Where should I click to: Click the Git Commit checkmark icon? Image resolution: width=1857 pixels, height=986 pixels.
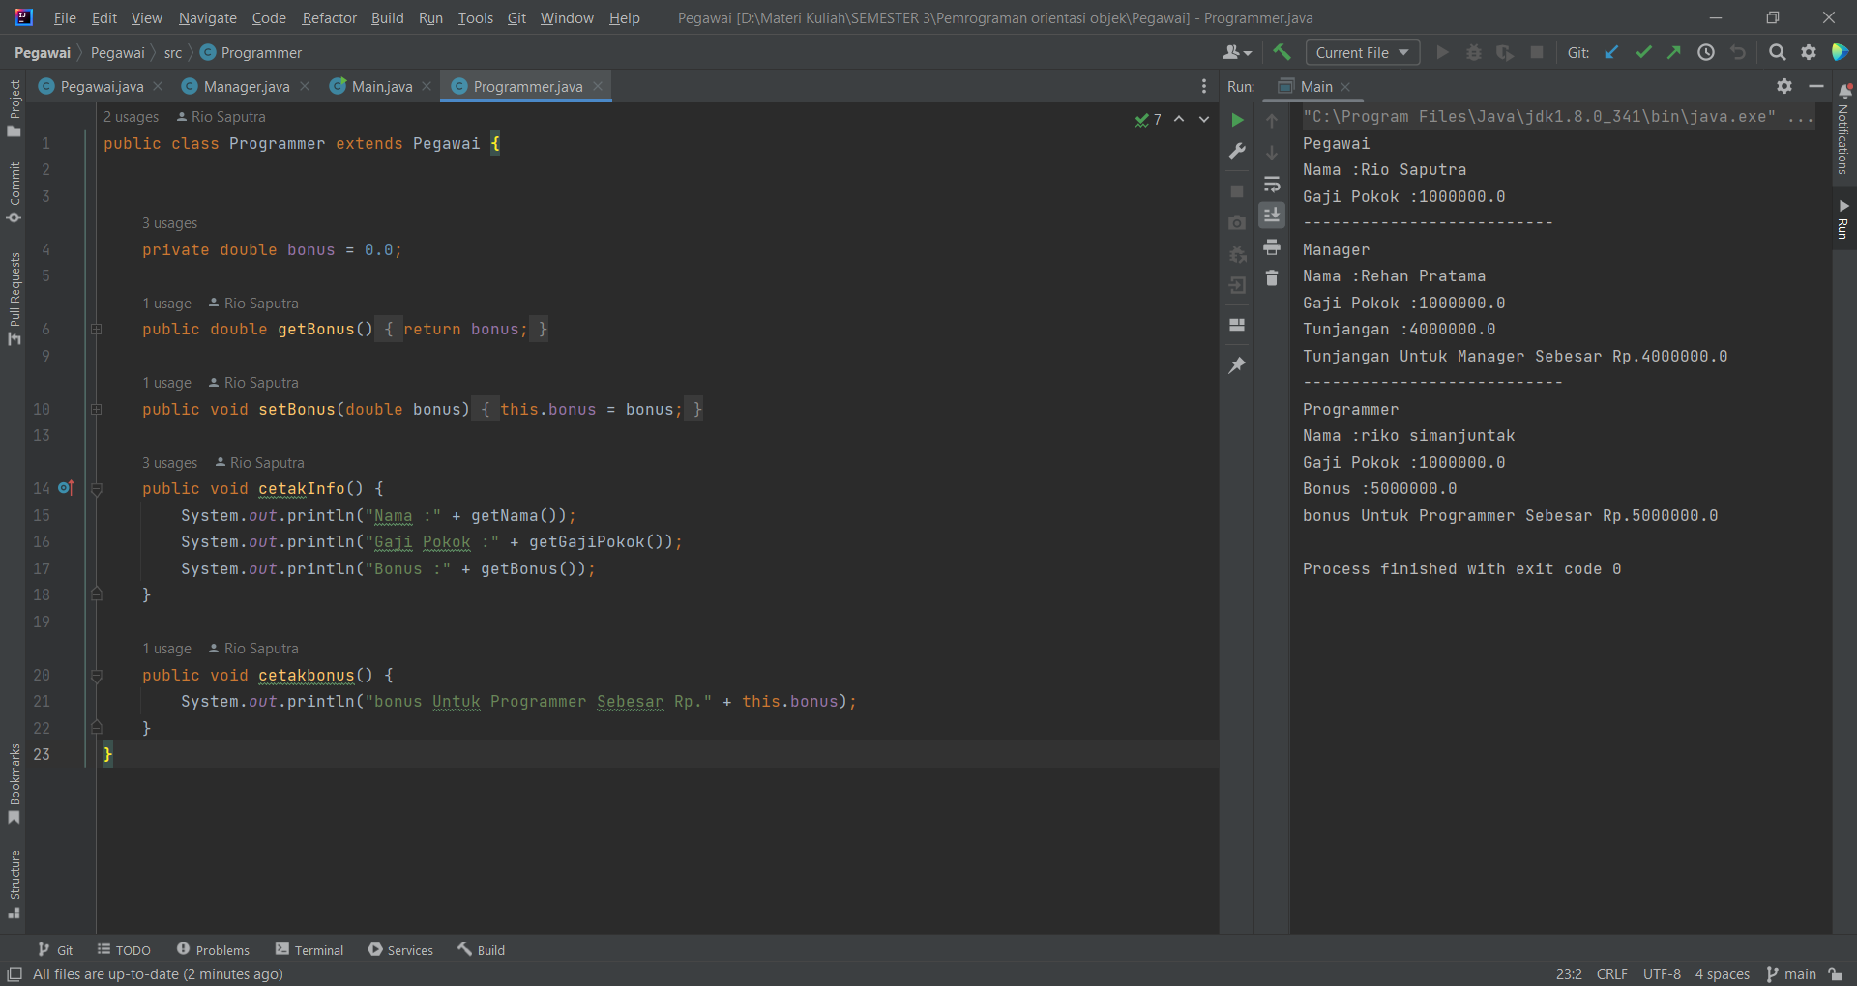(x=1643, y=52)
